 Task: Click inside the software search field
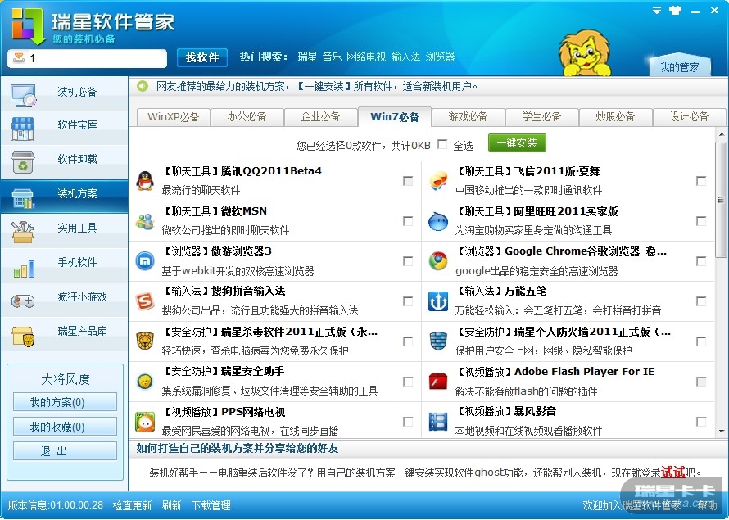click(x=88, y=58)
